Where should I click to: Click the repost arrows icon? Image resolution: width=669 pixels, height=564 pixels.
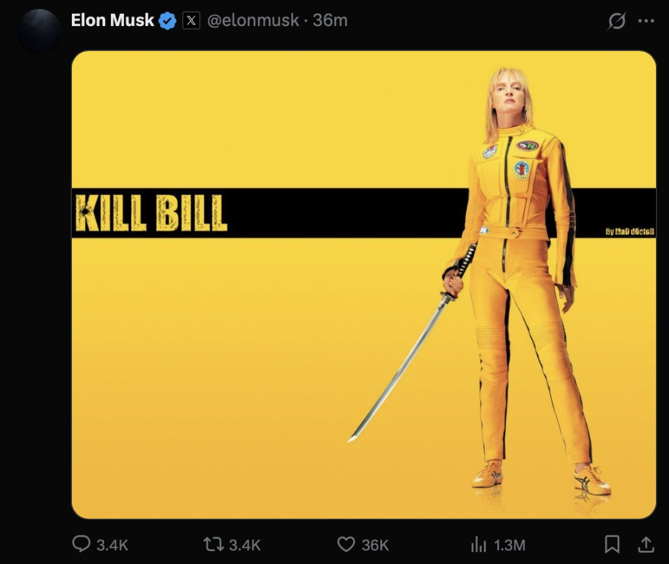tap(213, 544)
